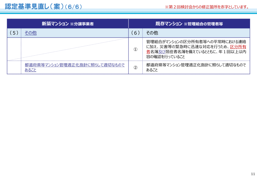
Task: Click the ※管理組合の管理者等 annotation in the header
Action: click(x=203, y=24)
